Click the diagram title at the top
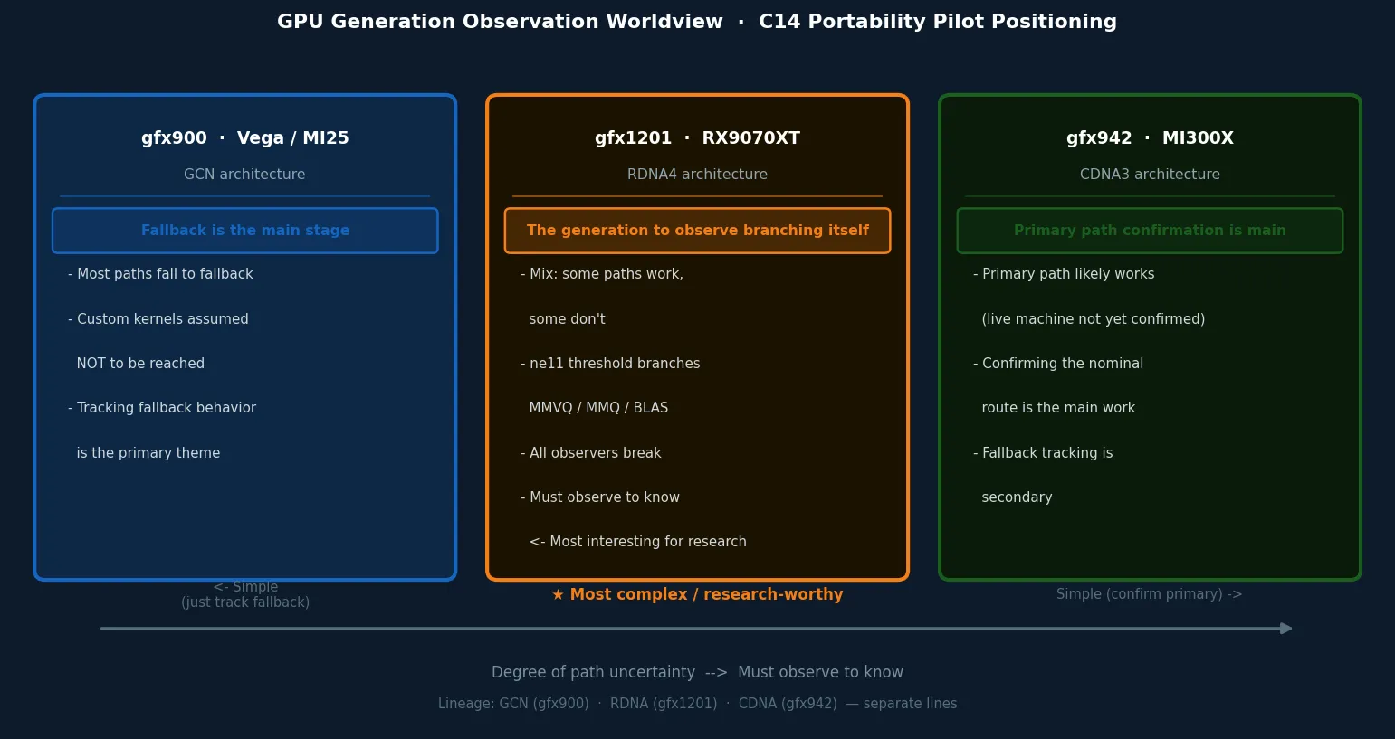The image size is (1395, 739). [697, 22]
